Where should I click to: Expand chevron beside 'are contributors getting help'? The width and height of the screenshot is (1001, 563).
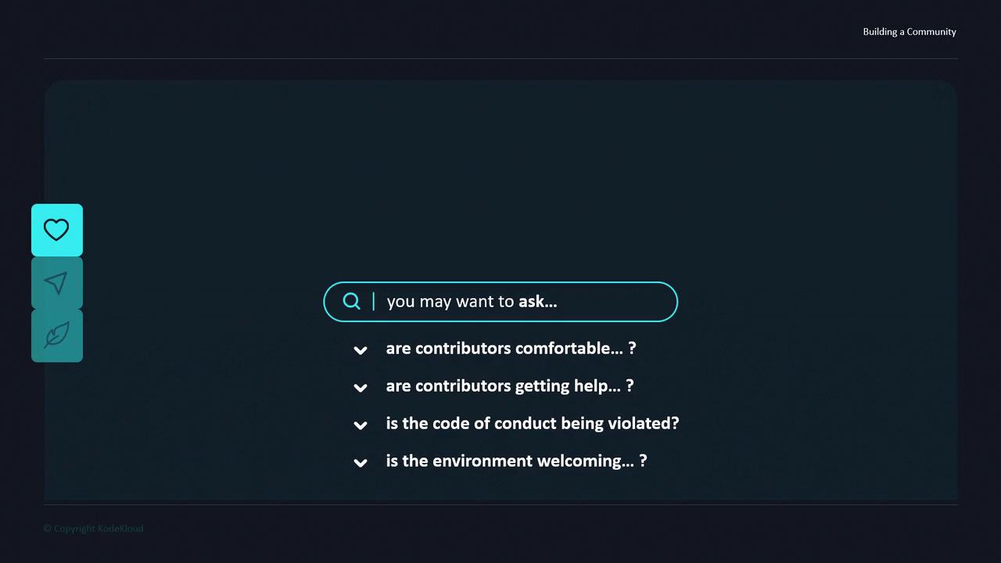tap(361, 388)
